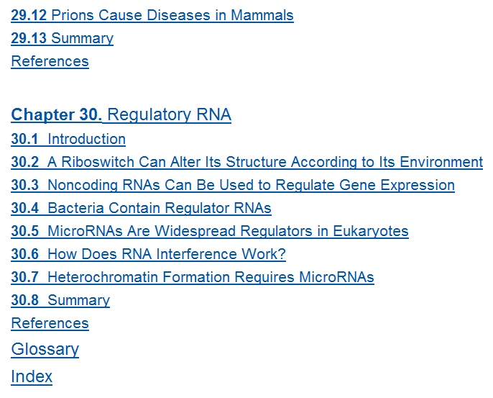Click the bold 29.12 section number

point(29,15)
